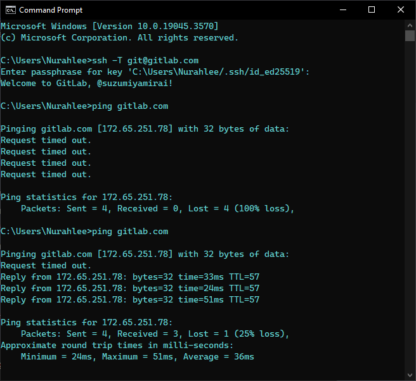Maximize the Command Prompt window
The image size is (416, 381).
click(372, 10)
